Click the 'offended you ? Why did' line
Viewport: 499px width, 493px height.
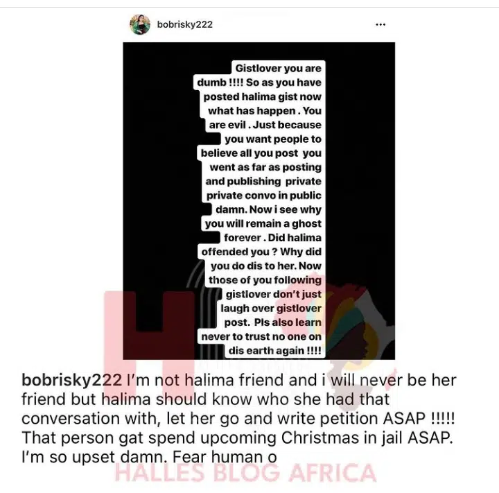coord(261,252)
